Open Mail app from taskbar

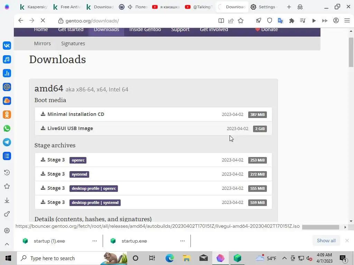point(203,258)
